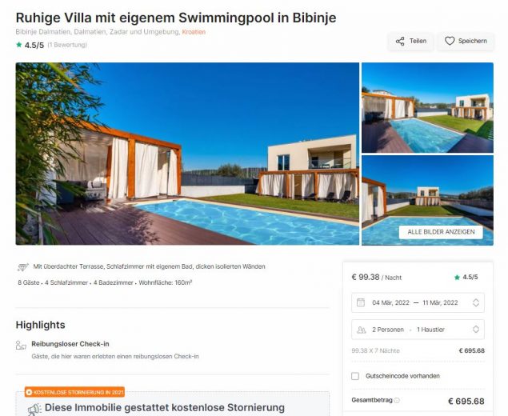Click the check-in icon under Highlights
The width and height of the screenshot is (508, 416).
click(x=21, y=346)
